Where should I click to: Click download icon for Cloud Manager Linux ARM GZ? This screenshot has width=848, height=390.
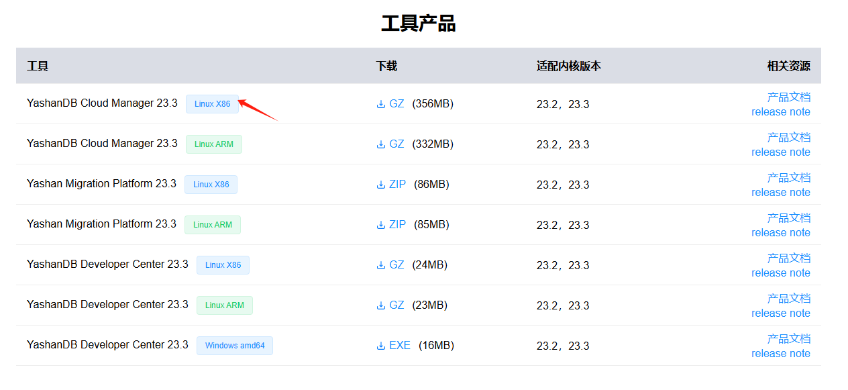pyautogui.click(x=381, y=144)
